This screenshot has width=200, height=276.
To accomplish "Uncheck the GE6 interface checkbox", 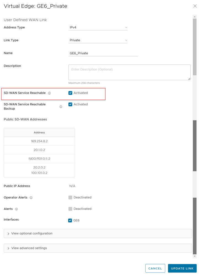I will tap(70, 220).
